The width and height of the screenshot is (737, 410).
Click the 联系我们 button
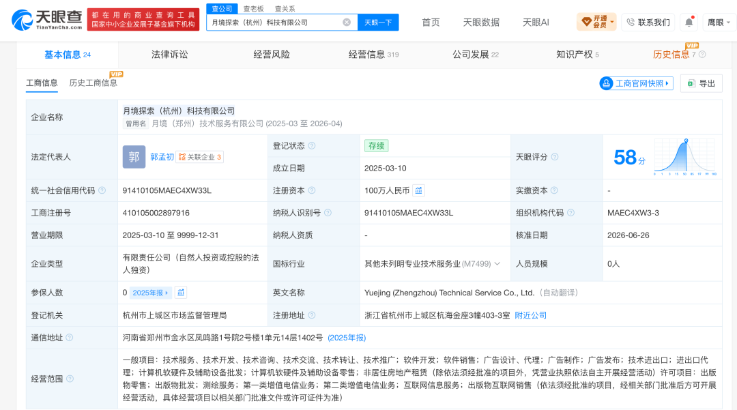[648, 22]
